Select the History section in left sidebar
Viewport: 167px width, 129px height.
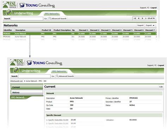(27, 92)
